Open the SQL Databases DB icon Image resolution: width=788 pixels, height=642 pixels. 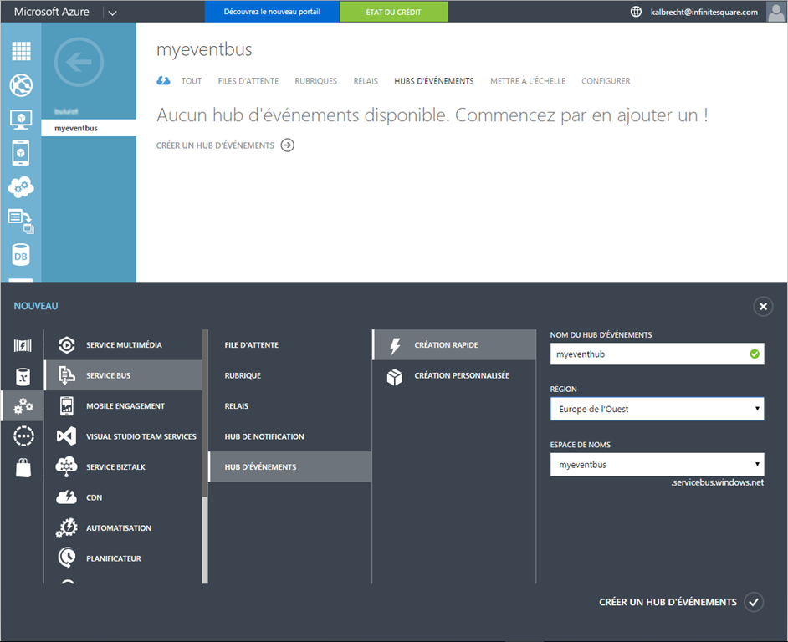pos(21,255)
